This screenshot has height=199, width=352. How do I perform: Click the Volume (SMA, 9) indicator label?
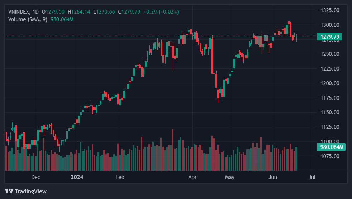pyautogui.click(x=28, y=19)
